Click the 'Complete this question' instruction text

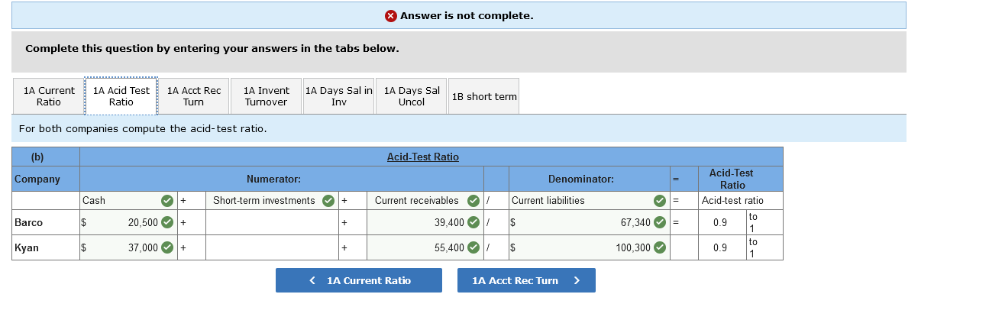[x=212, y=48]
